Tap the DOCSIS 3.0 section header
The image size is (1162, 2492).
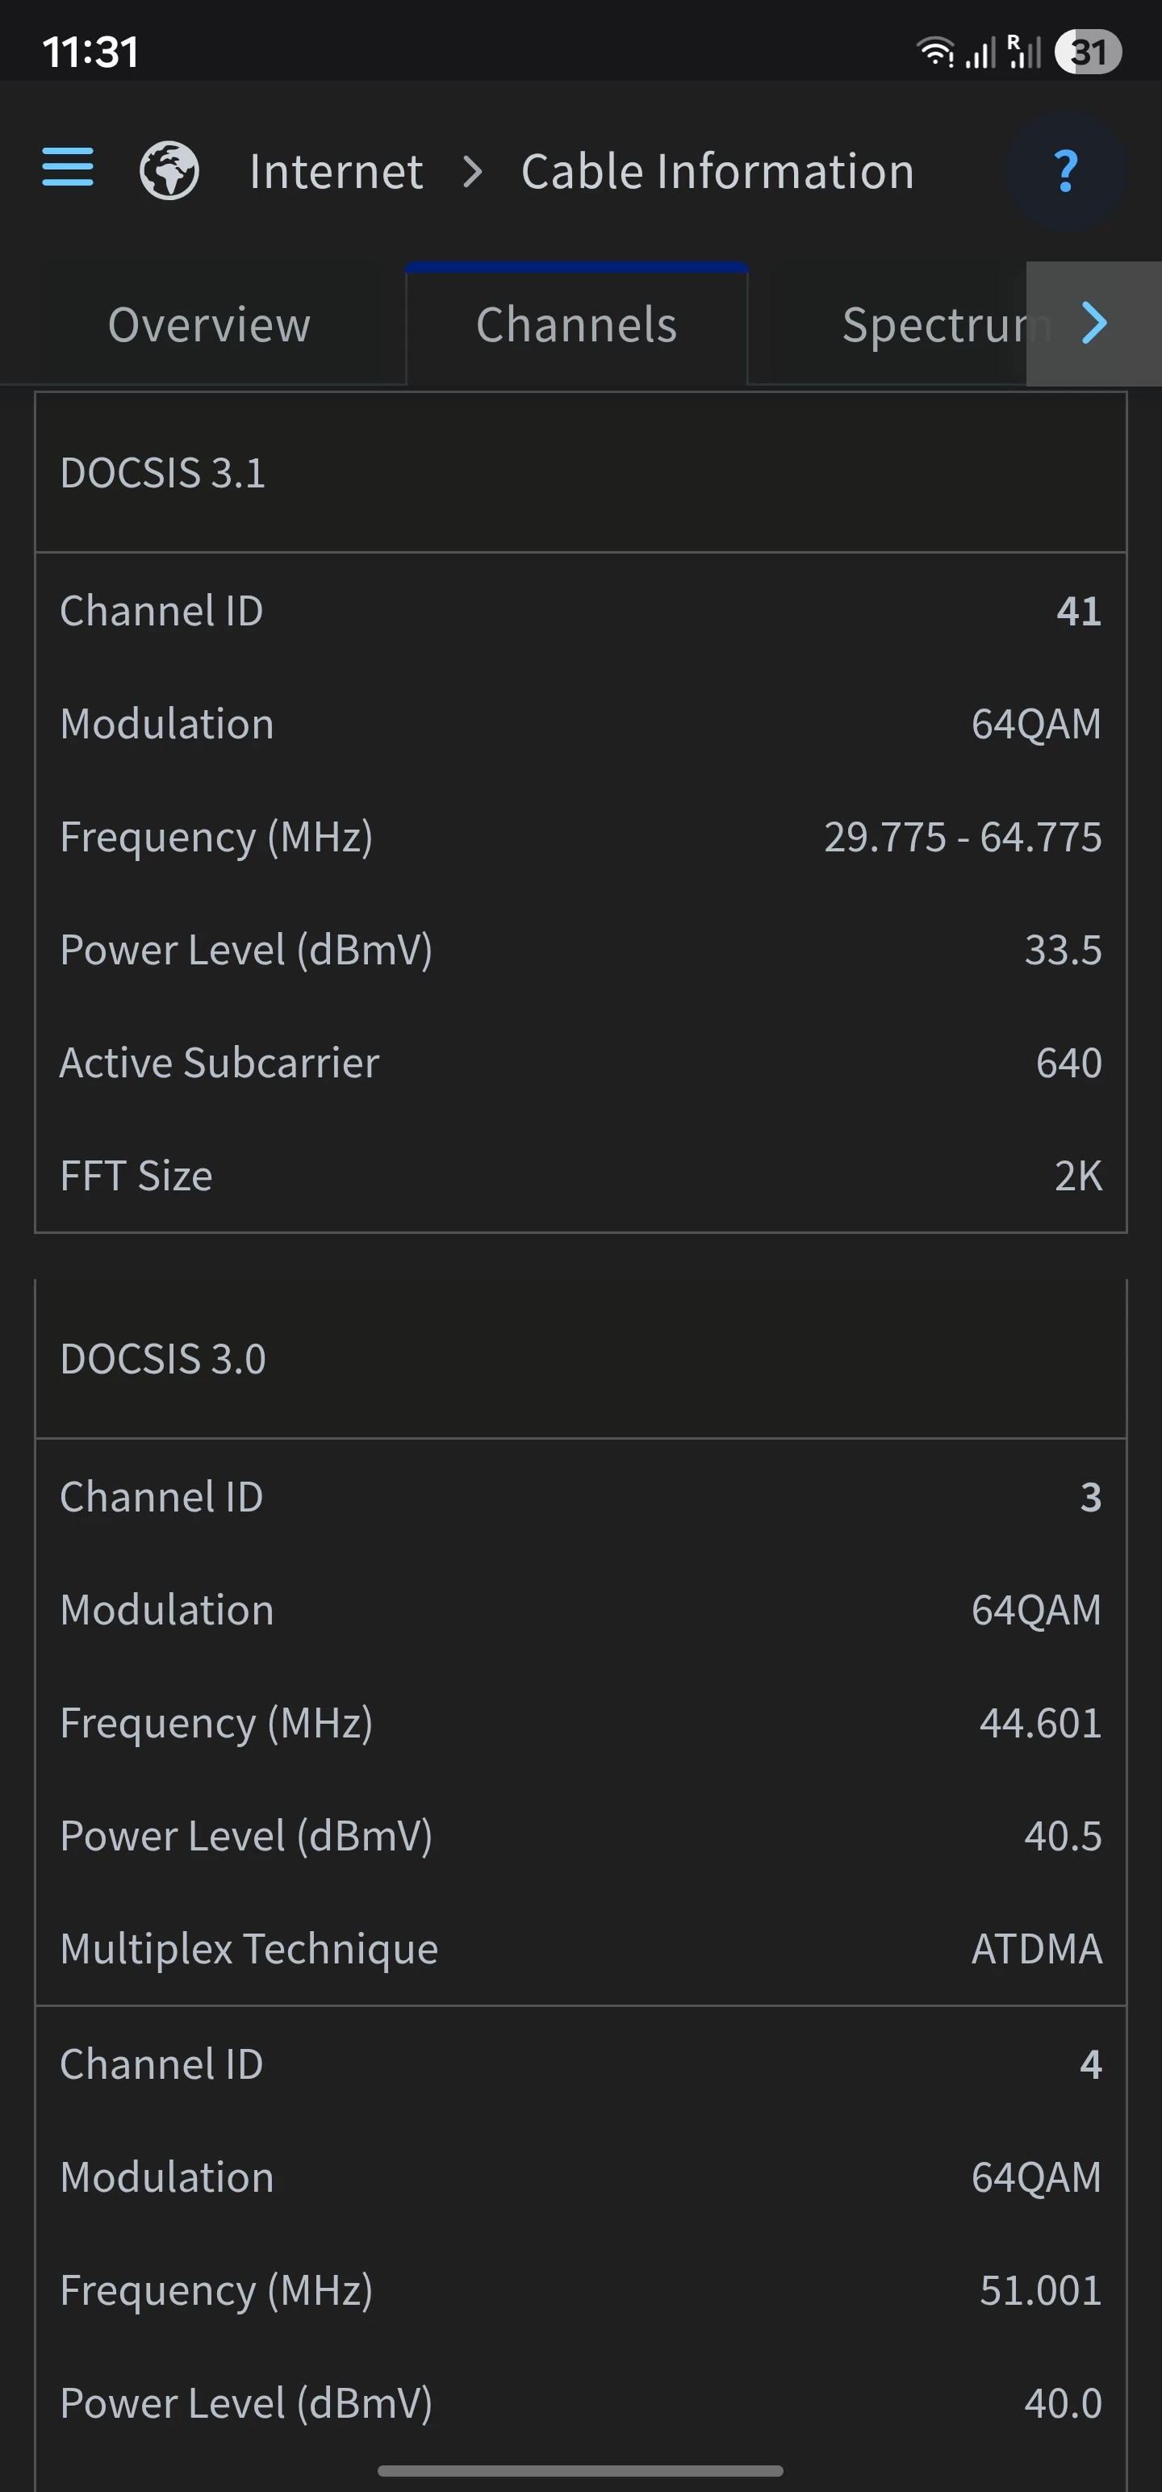click(x=162, y=1358)
